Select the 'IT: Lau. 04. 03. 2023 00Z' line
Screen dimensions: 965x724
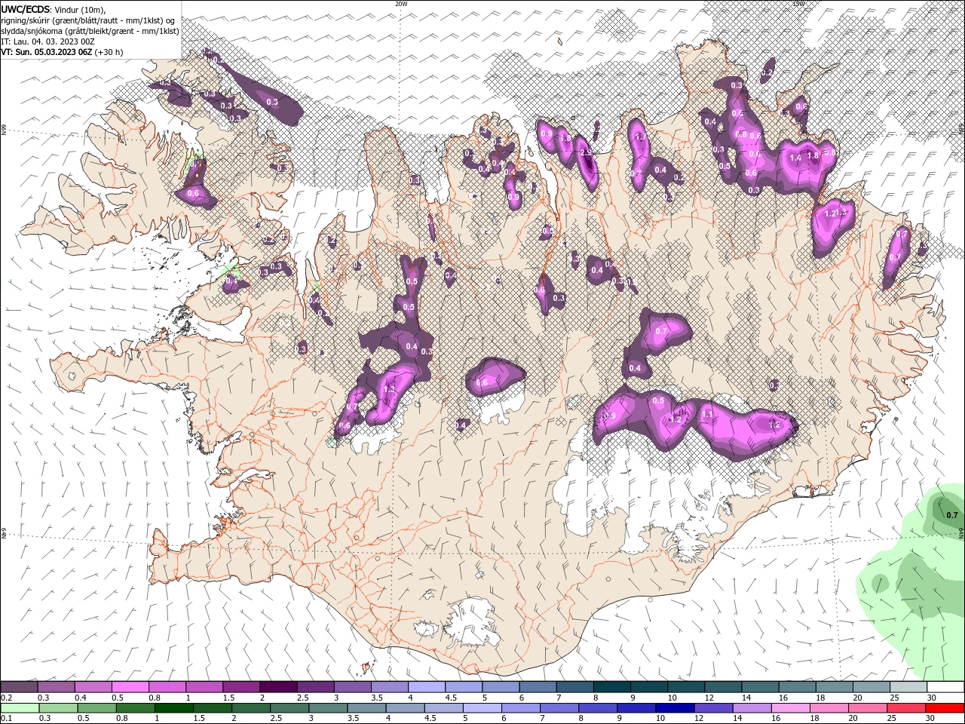point(47,41)
